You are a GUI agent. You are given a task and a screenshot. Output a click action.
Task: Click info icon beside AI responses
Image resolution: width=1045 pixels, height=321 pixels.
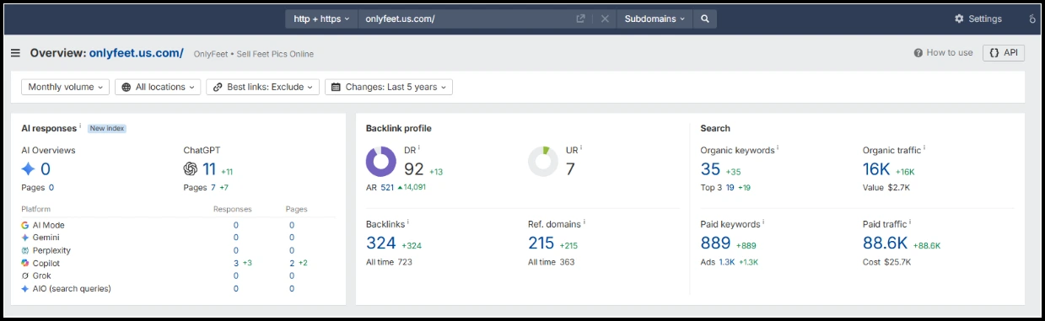(x=80, y=126)
